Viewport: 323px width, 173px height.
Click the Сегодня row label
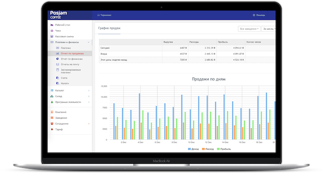[x=105, y=48]
